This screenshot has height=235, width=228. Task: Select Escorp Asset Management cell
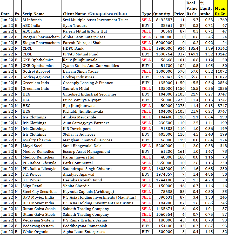(101, 151)
